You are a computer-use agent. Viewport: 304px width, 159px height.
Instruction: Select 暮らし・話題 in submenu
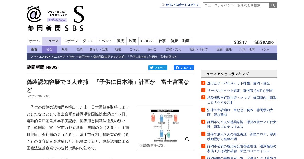(x=99, y=49)
